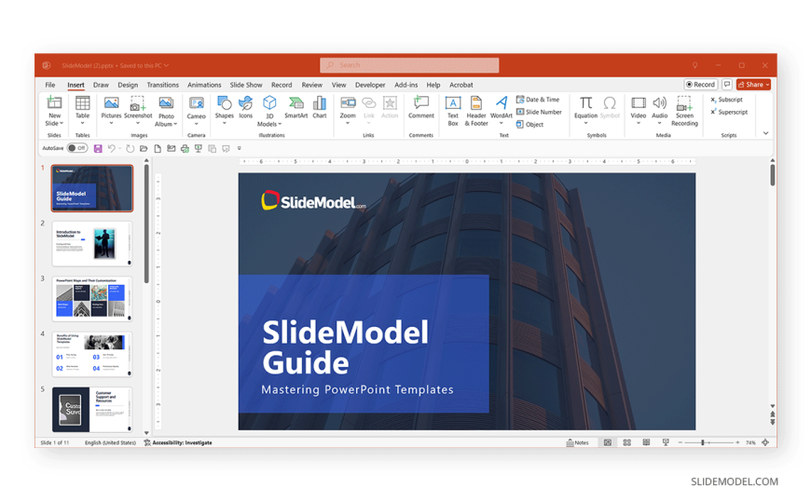Click the Record button near Share
Viewport: 811px width, 502px height.
point(700,84)
